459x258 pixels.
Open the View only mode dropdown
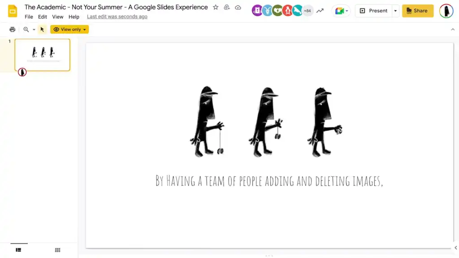[69, 29]
